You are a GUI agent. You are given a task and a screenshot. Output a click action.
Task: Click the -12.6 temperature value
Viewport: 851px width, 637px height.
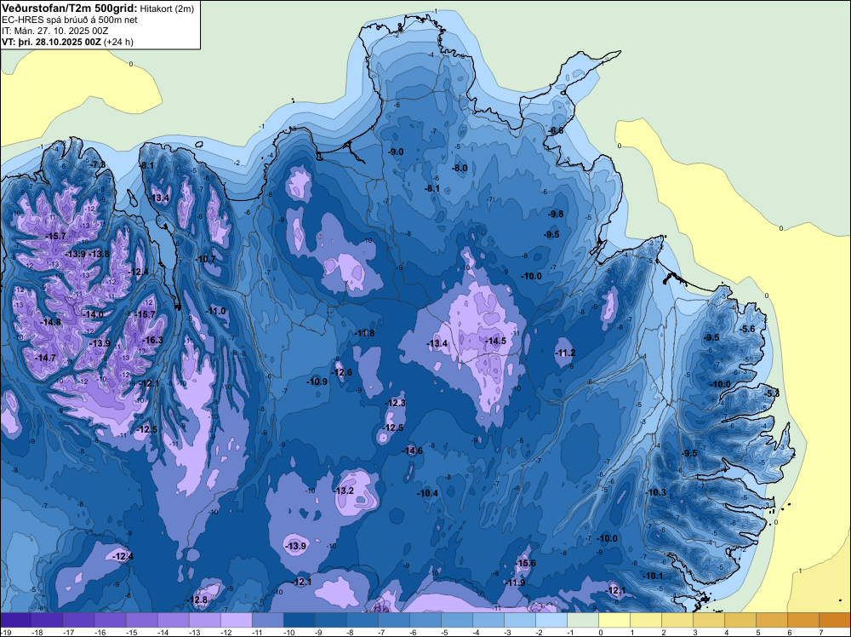(342, 372)
